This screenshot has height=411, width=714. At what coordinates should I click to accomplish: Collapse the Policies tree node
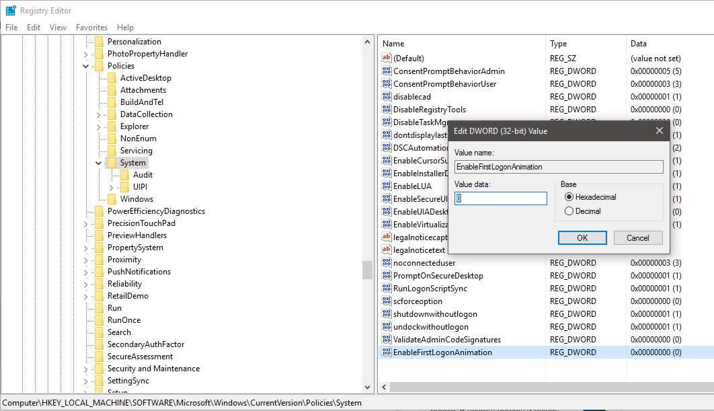[x=85, y=66]
